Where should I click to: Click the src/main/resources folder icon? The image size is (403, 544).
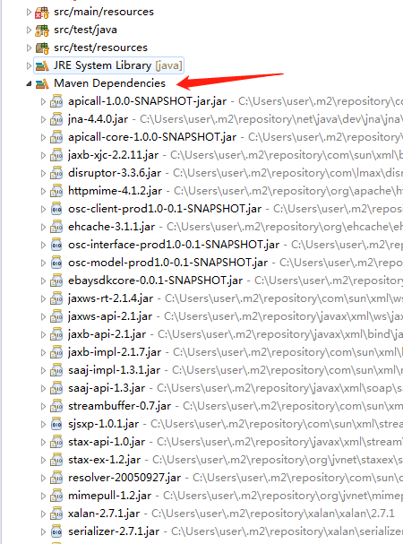(x=42, y=13)
